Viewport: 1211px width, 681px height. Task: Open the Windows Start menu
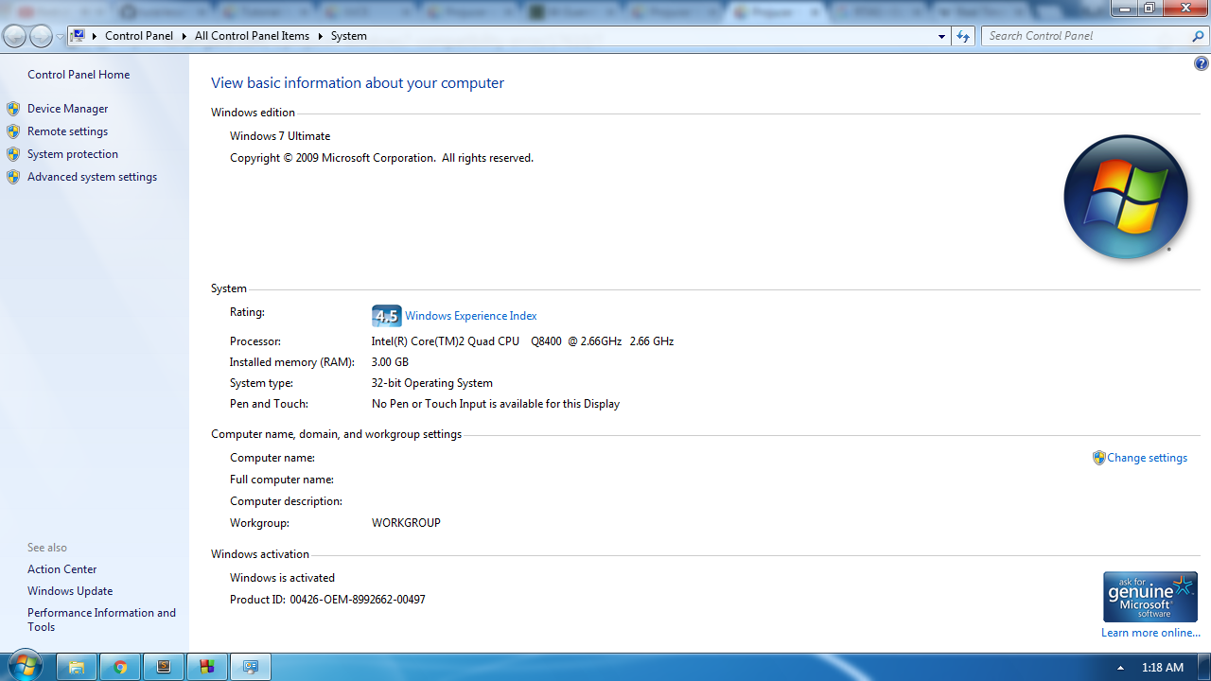click(25, 666)
